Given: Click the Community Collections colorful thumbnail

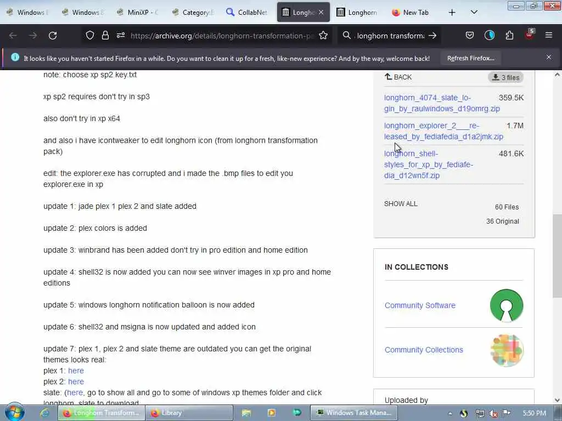Looking at the screenshot, I should coord(507,350).
